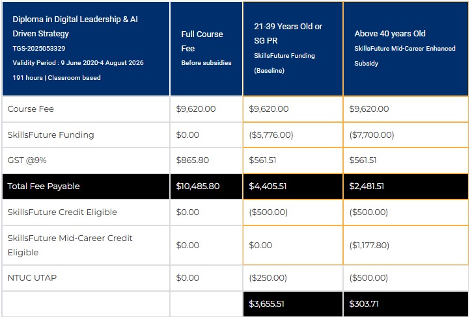Click the Validity Period date text
Viewport: 472px width, 319px height.
[77, 62]
